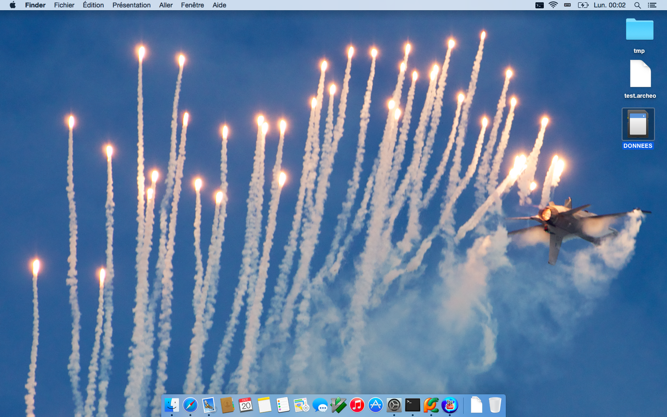Image resolution: width=667 pixels, height=417 pixels.
Task: Show the Wi-Fi status menu
Action: pos(553,5)
